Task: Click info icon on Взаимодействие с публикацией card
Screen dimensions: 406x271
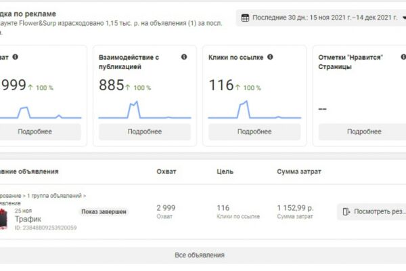Action: click(x=184, y=57)
